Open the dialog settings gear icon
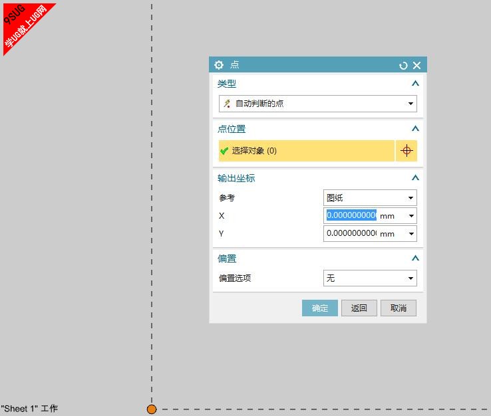491x416 pixels. pyautogui.click(x=219, y=64)
